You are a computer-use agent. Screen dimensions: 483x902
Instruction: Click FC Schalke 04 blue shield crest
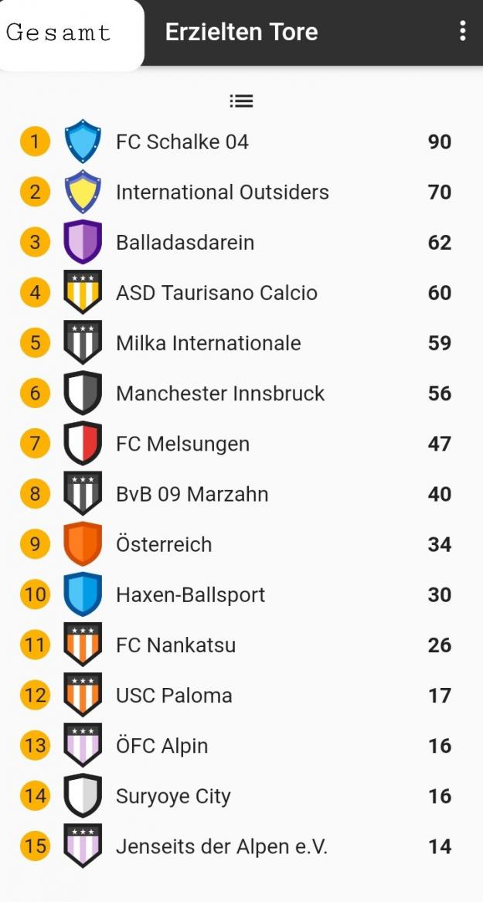(83, 141)
